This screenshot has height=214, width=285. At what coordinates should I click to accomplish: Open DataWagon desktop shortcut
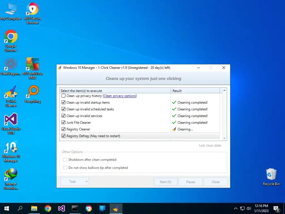point(11,66)
